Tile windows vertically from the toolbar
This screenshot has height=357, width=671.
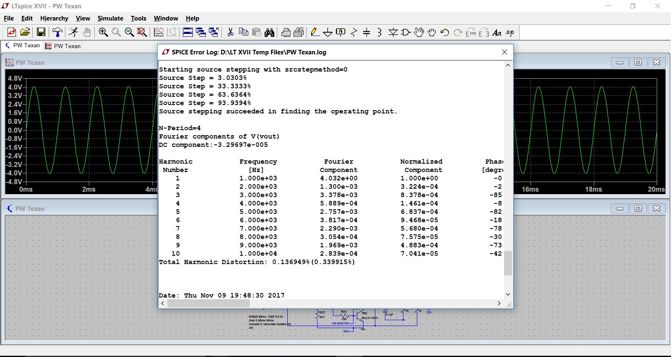point(201,32)
